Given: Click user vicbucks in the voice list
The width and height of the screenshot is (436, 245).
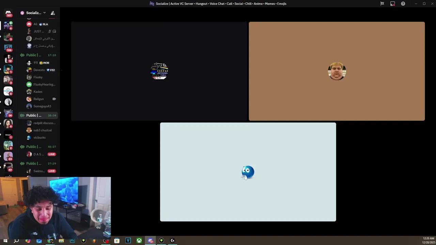Looking at the screenshot, I should click(x=39, y=138).
